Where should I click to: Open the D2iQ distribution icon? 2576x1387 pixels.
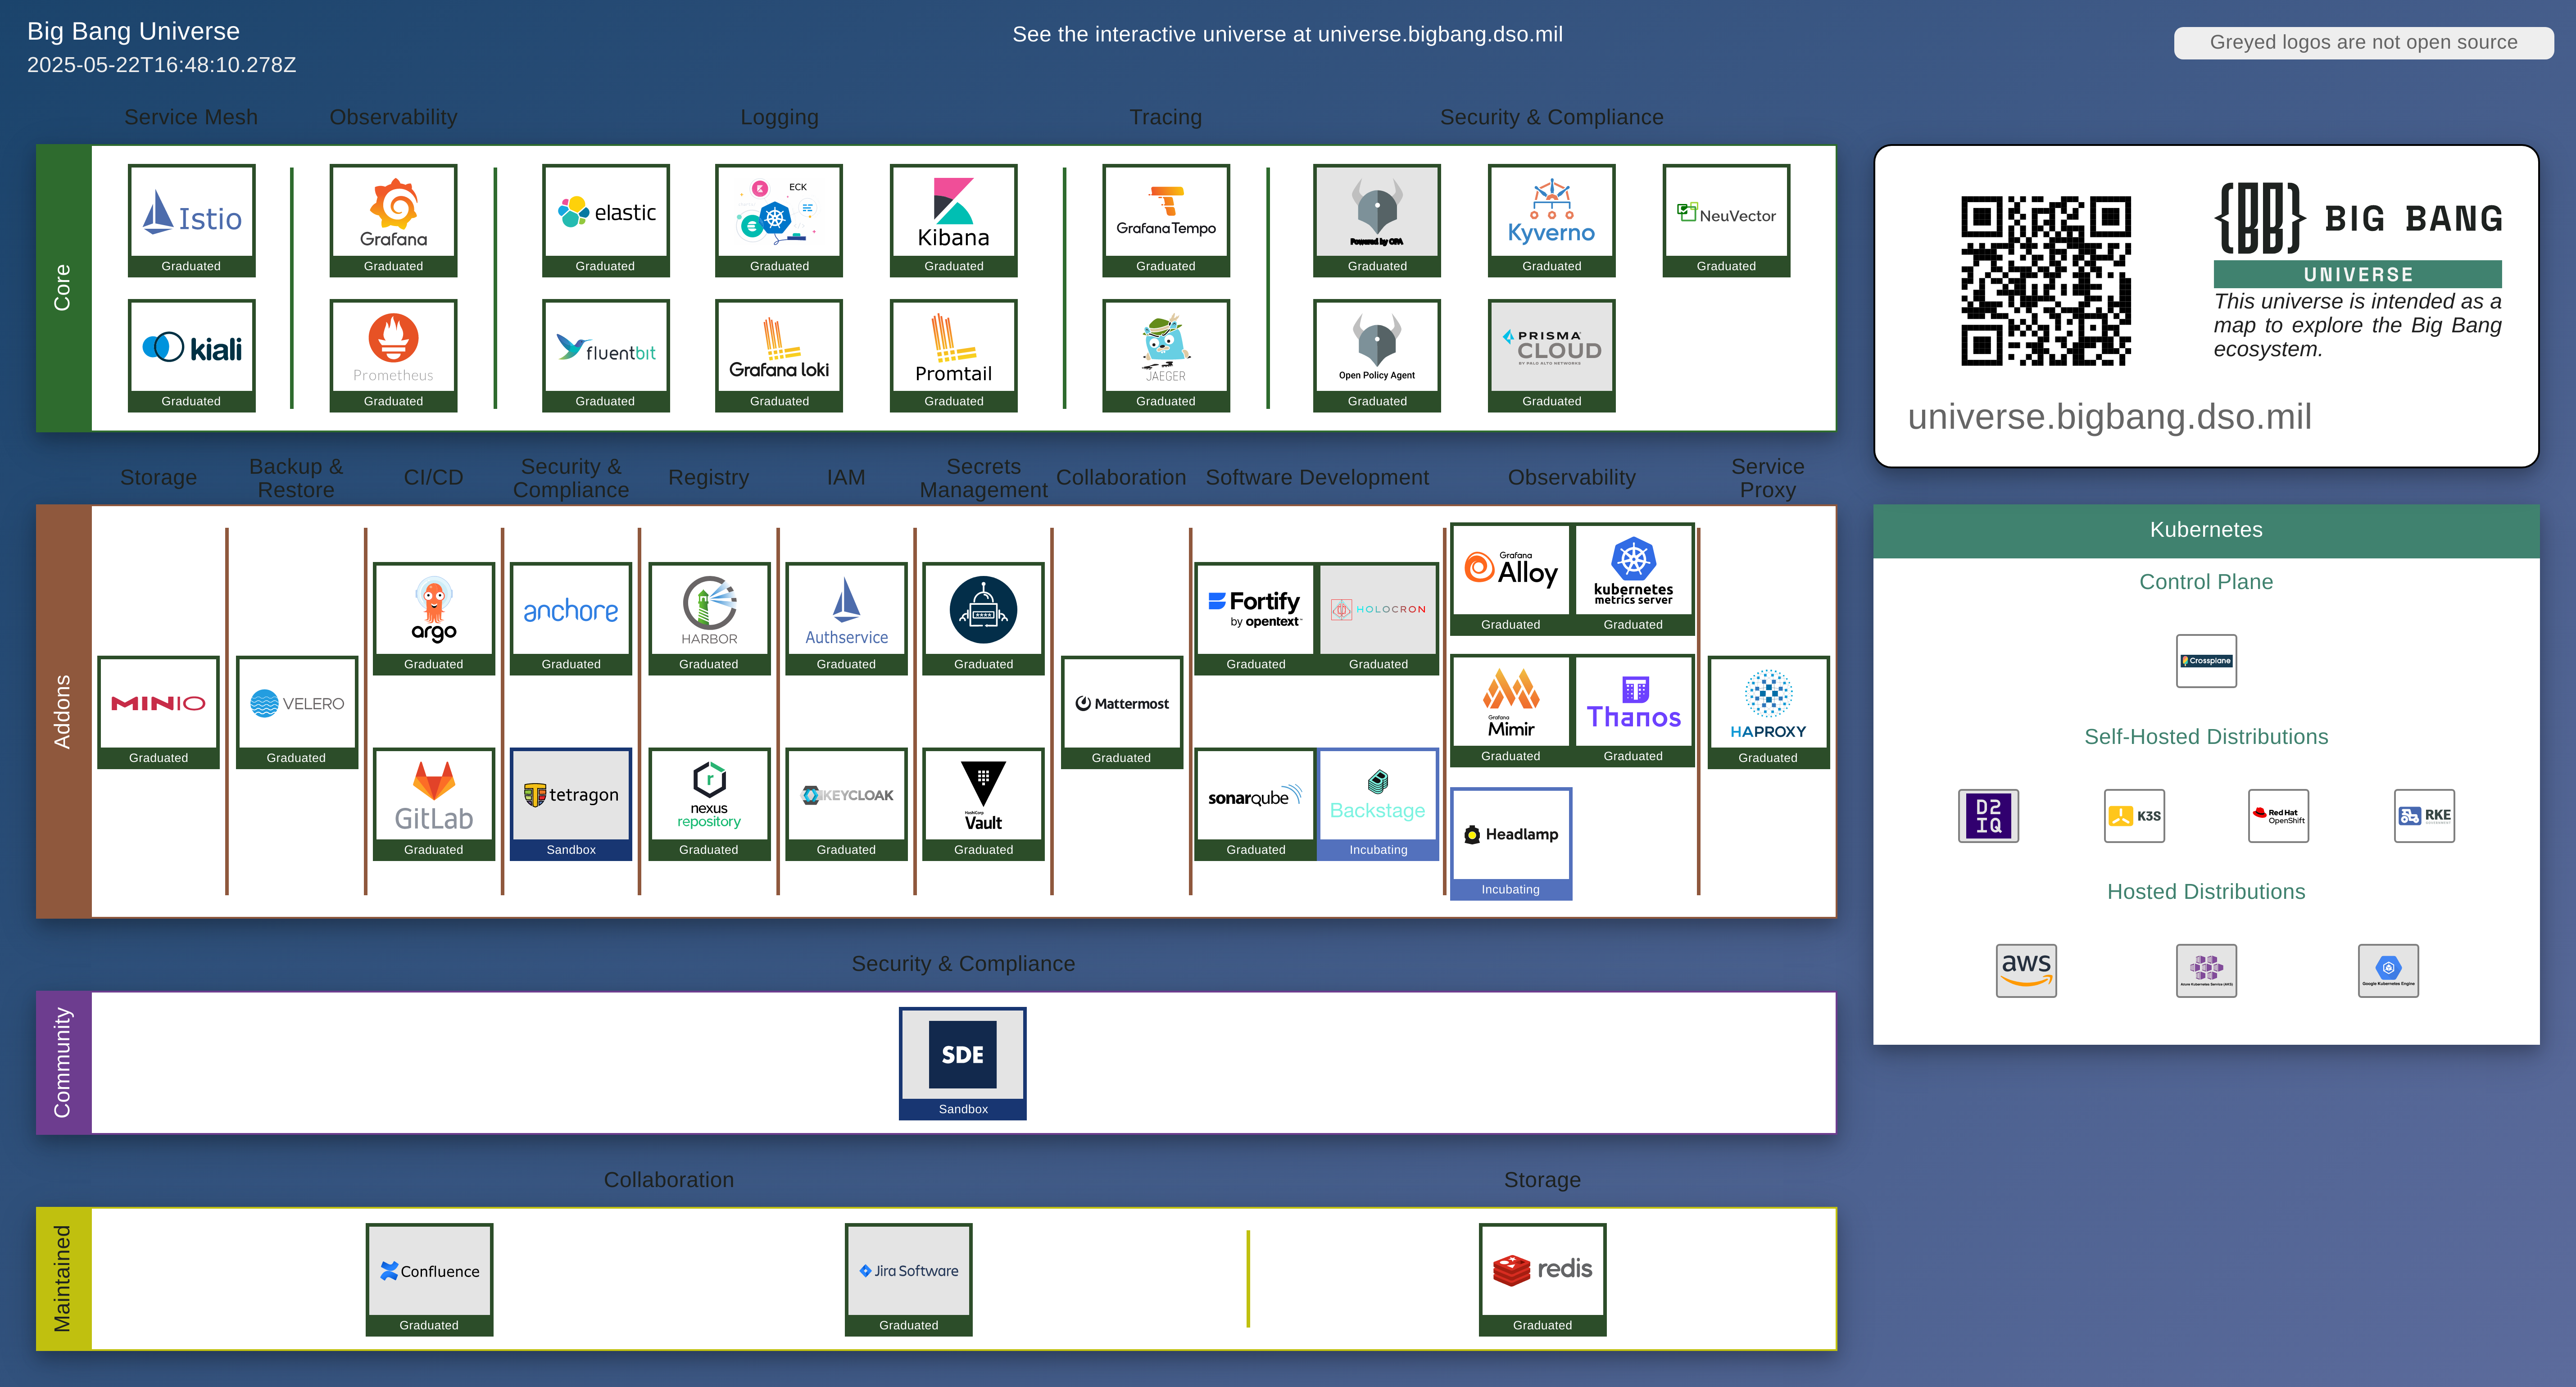pyautogui.click(x=1988, y=816)
